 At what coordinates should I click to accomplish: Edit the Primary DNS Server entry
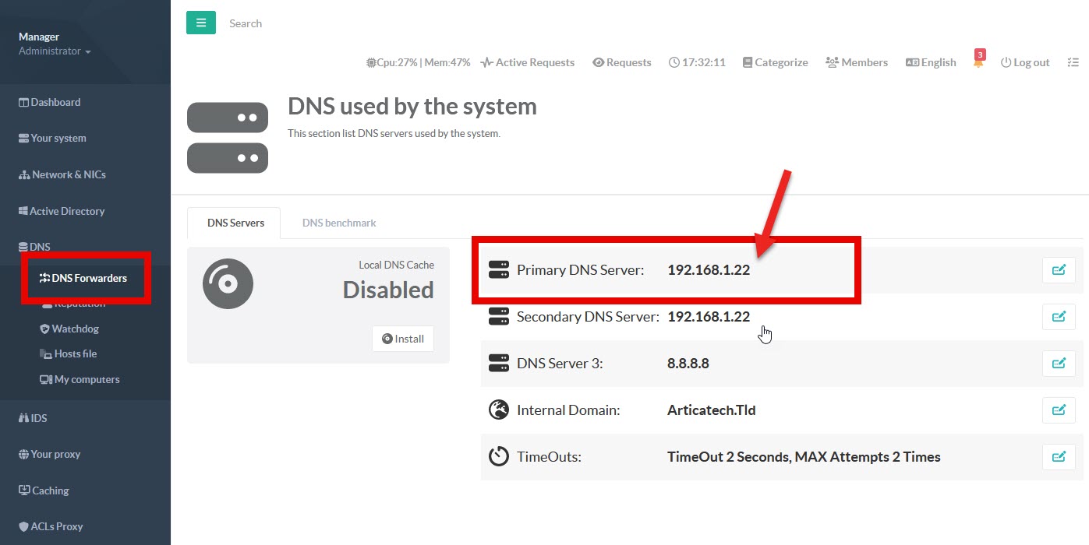coord(1059,270)
